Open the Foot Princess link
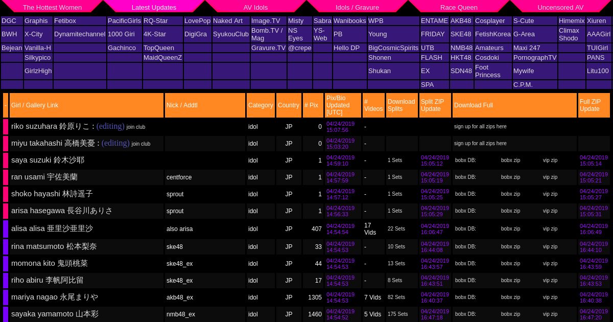The width and height of the screenshot is (613, 322). click(488, 71)
